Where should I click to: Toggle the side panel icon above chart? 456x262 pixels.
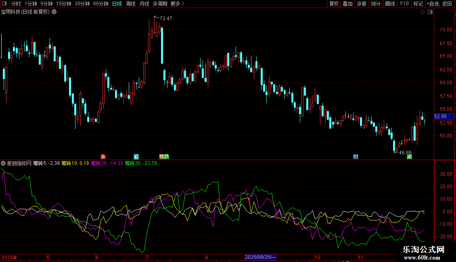430,12
